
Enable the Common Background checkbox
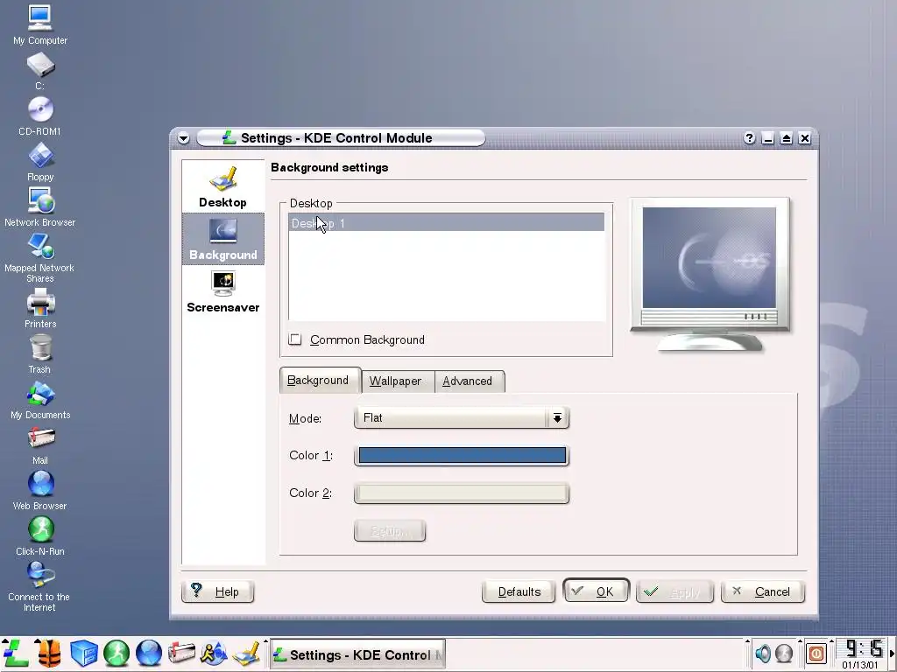point(295,339)
